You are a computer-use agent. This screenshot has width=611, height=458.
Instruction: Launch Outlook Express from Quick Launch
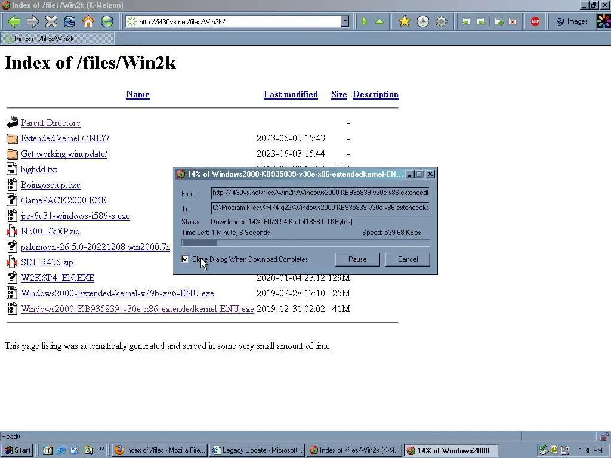pyautogui.click(x=75, y=450)
